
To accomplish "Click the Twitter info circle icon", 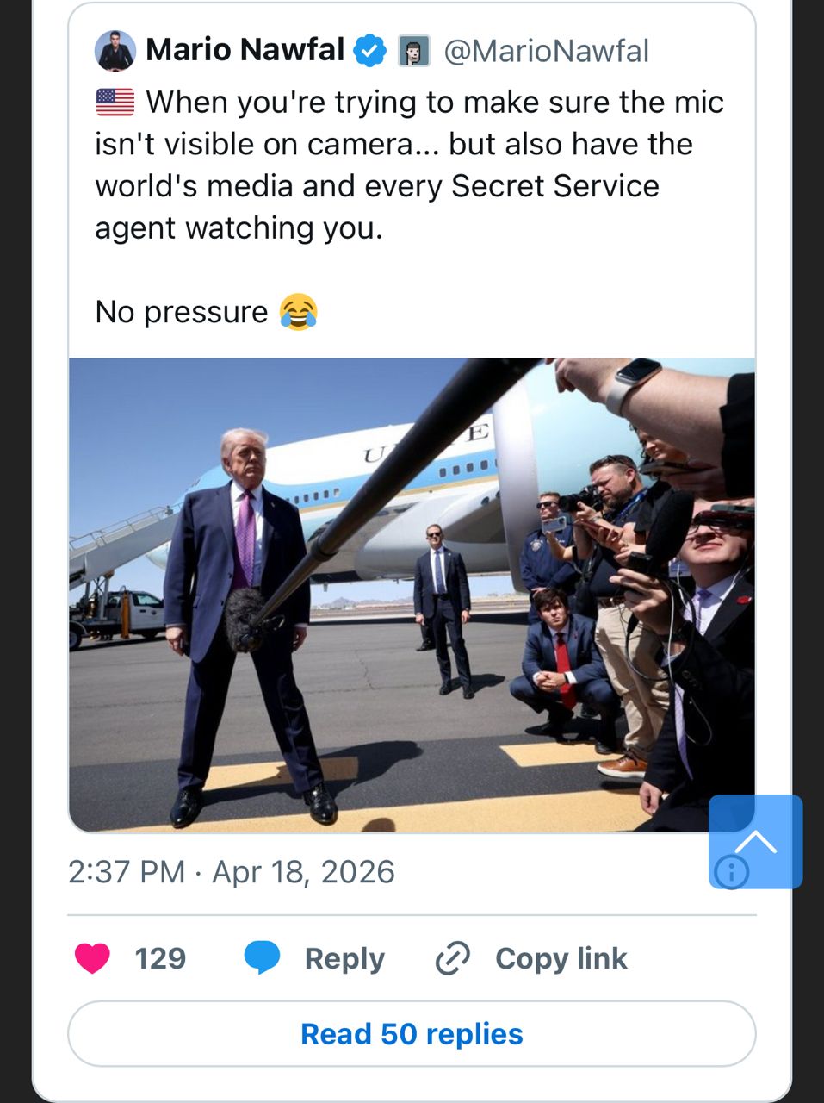I will coord(732,872).
